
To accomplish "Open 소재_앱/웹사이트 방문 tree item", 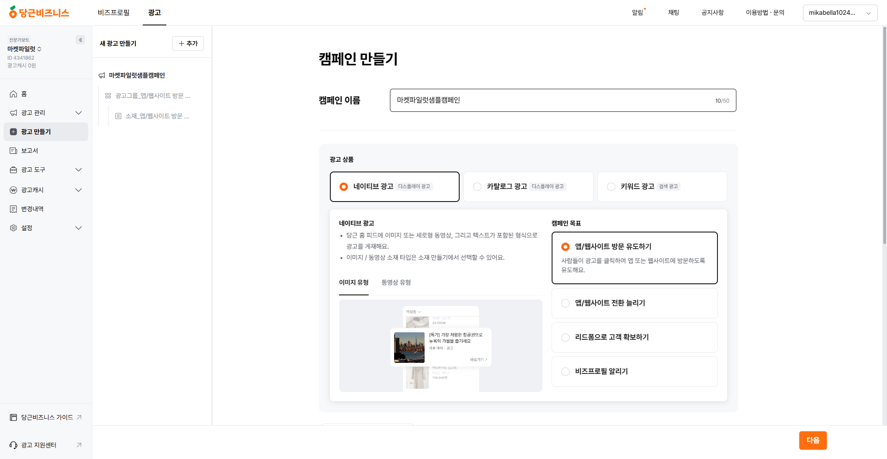I will (x=157, y=116).
